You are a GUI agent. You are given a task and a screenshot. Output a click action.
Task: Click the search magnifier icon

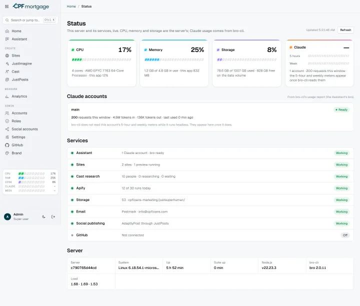point(7,20)
